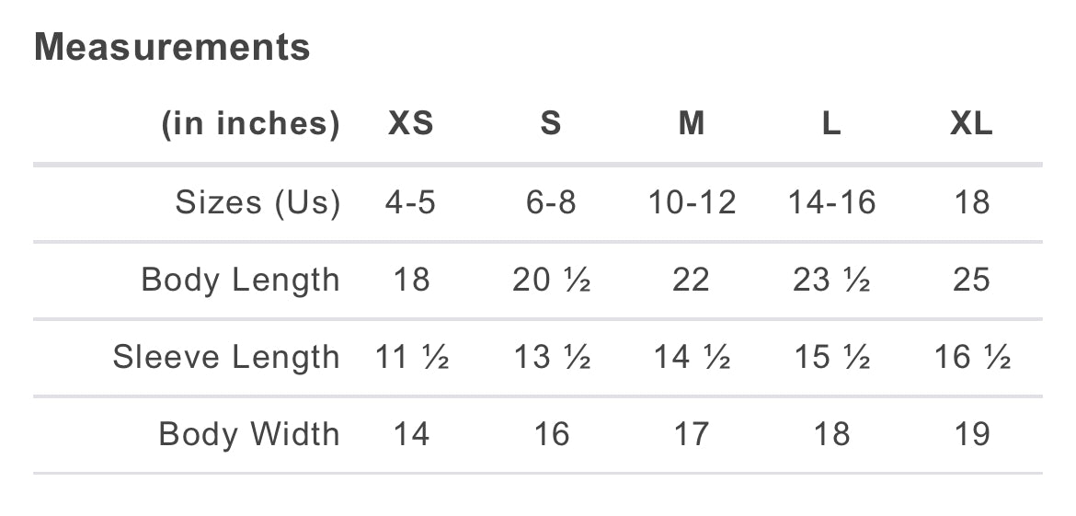Select the body width value 14
Screen dimensions: 1076x516
pos(410,434)
